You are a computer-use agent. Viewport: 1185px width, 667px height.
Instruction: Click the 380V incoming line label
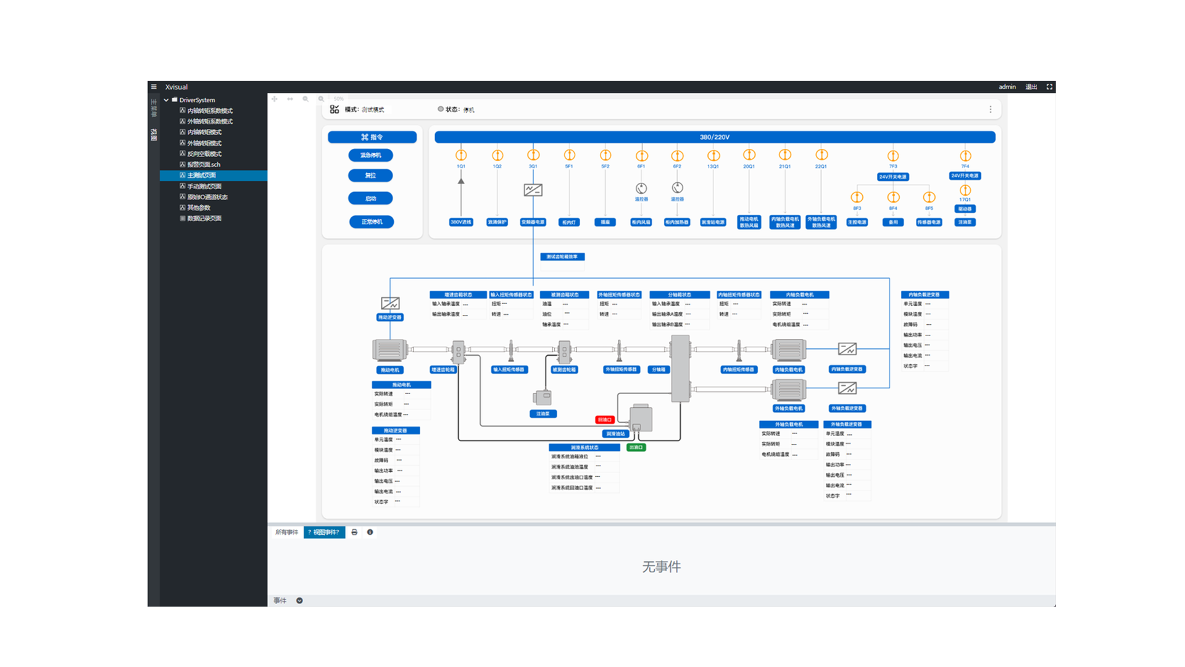461,222
